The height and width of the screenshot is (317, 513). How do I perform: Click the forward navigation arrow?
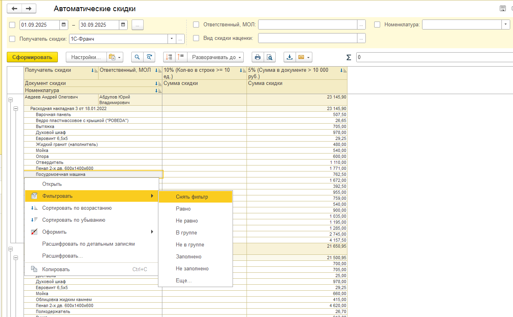click(x=29, y=8)
